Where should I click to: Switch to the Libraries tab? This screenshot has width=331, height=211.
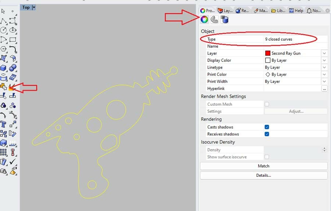point(278,11)
